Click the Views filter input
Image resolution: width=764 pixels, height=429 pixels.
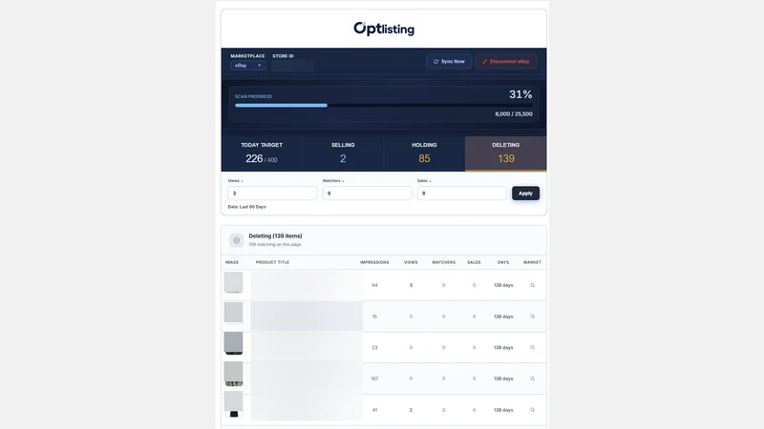click(272, 194)
